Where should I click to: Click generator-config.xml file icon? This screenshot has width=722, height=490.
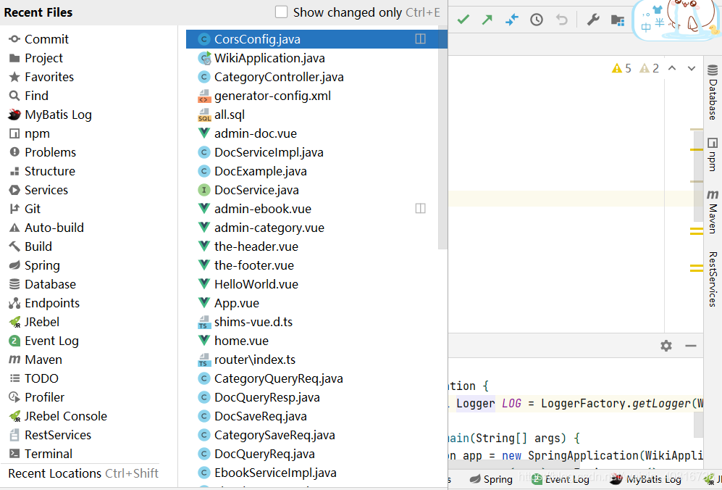[x=204, y=96]
